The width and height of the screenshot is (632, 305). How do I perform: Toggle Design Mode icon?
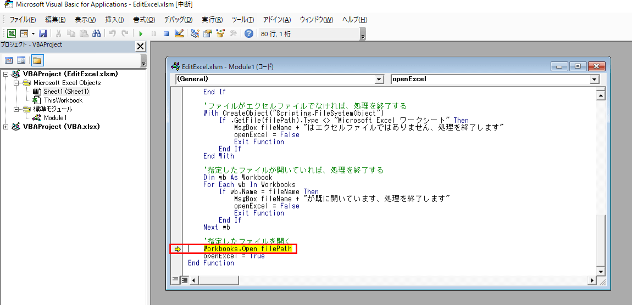point(179,33)
